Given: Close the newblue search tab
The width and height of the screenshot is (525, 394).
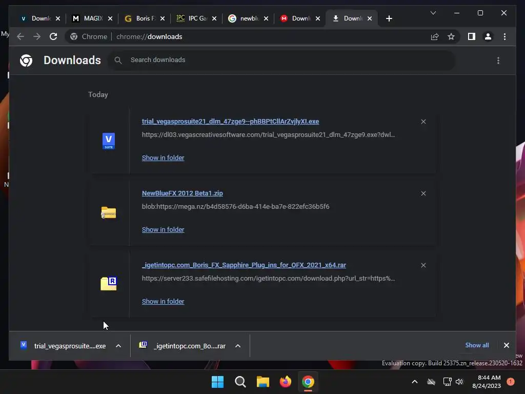Looking at the screenshot, I should (x=266, y=18).
